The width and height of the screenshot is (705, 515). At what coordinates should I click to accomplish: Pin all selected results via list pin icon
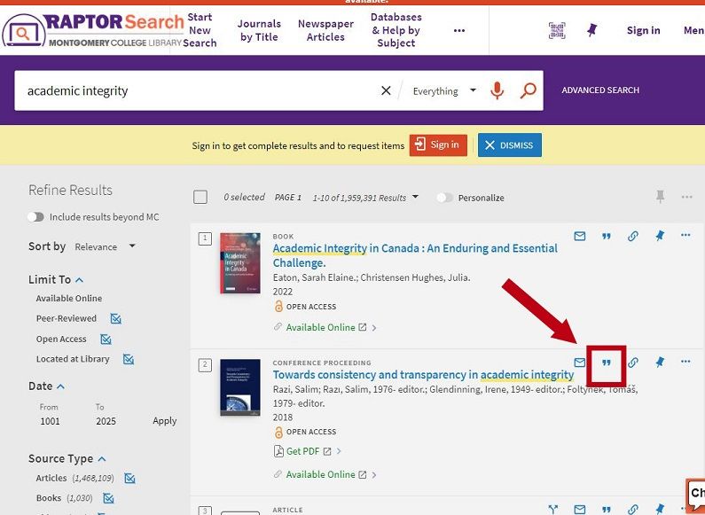660,197
